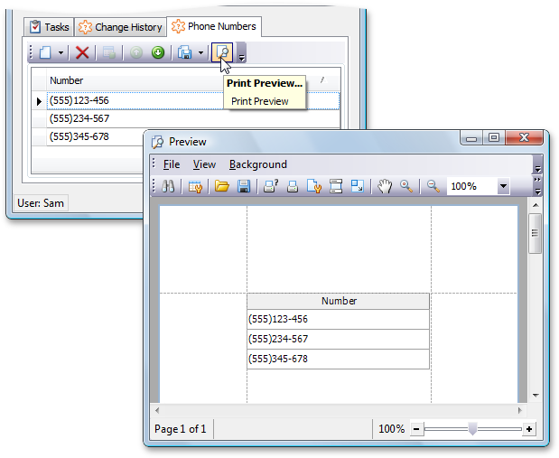
Task: Click the zoom slider thumb in status bar
Action: coord(472,428)
